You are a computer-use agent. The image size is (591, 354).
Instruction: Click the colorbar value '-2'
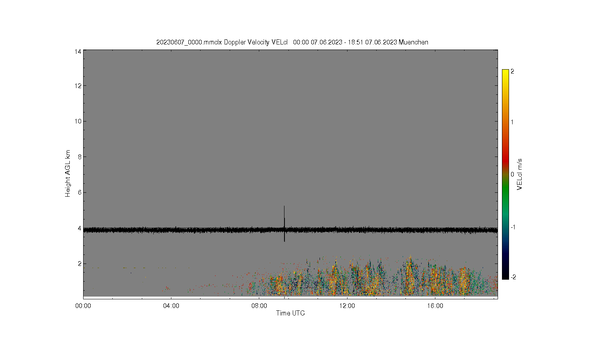tap(513, 277)
